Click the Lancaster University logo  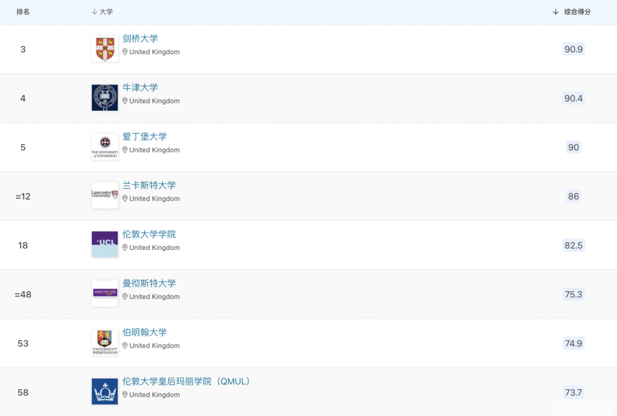tap(105, 196)
